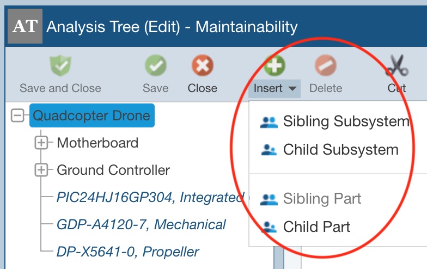427x269 pixels.
Task: Click the AT application logo icon
Action: pos(25,26)
